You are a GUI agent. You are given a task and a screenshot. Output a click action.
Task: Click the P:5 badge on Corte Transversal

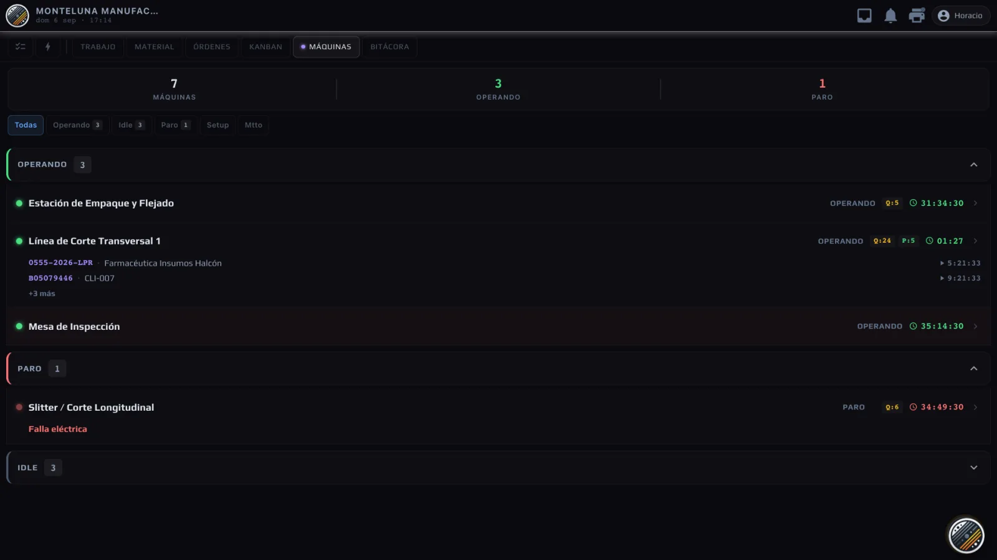tap(909, 241)
